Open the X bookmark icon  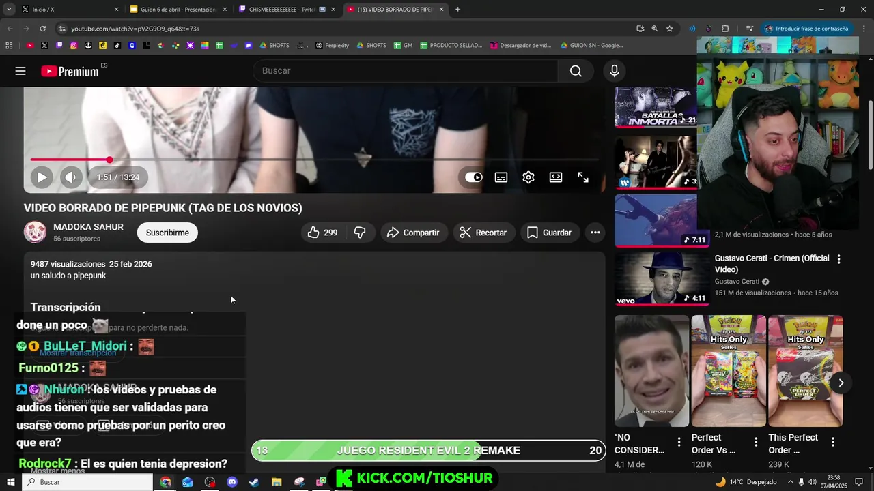[44, 46]
